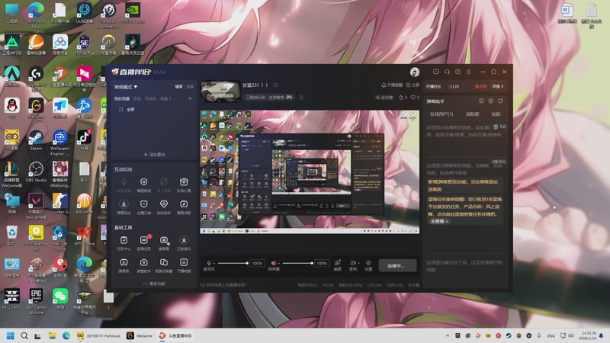Select the 场景 1 scene tab
The width and height of the screenshot is (610, 343).
[x=165, y=99]
